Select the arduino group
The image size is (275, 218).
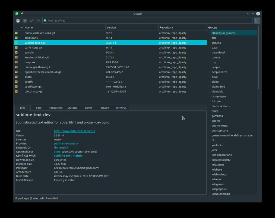point(216,43)
